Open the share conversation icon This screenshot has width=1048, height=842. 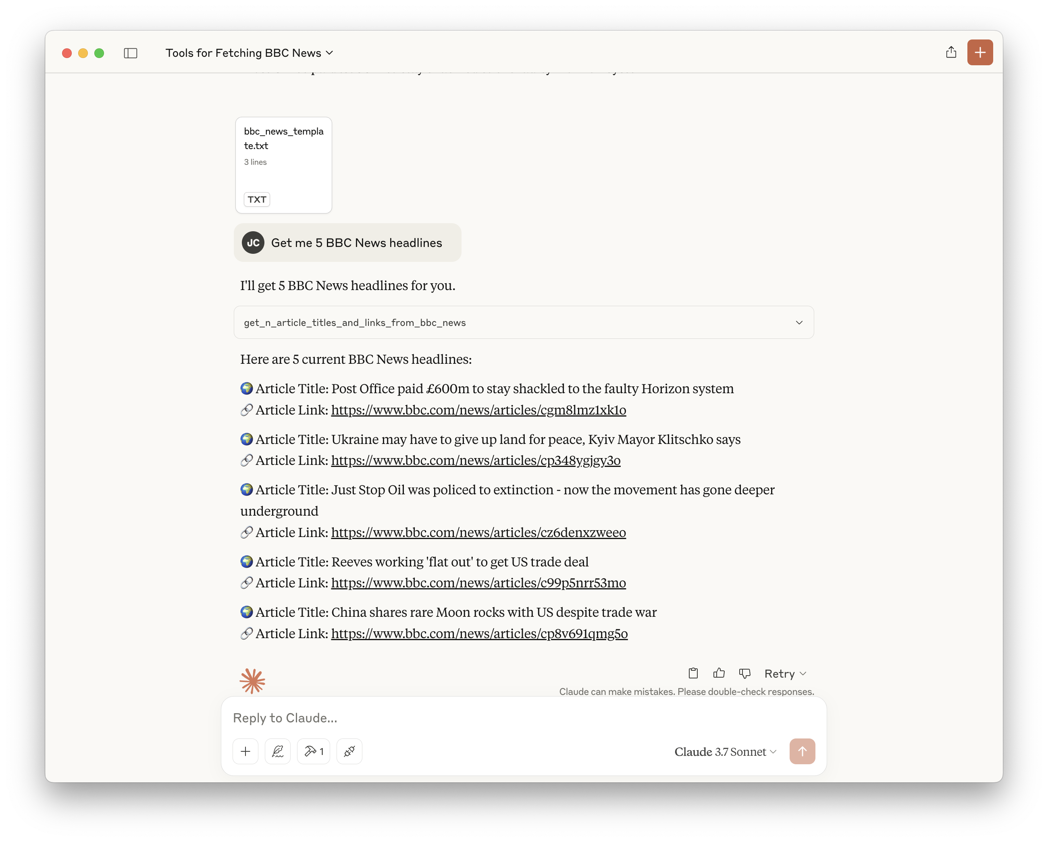click(x=951, y=52)
